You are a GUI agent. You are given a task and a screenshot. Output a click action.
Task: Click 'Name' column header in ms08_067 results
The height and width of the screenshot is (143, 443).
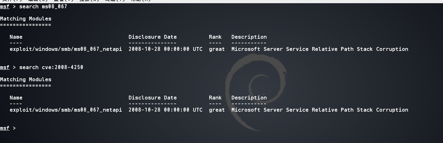click(x=16, y=37)
